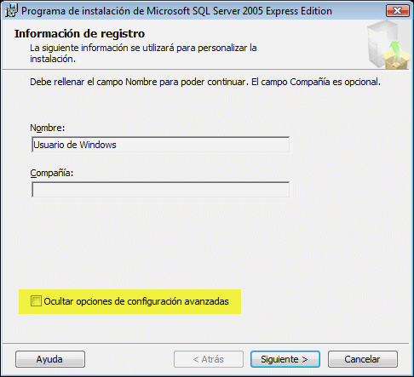Click the La siguiente información description text
Viewport: 414px width, 377px height.
point(143,53)
